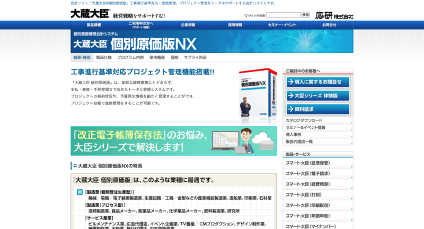
Task: Click the arrow icon on 導入に関するお問合せ
Action: point(290,82)
